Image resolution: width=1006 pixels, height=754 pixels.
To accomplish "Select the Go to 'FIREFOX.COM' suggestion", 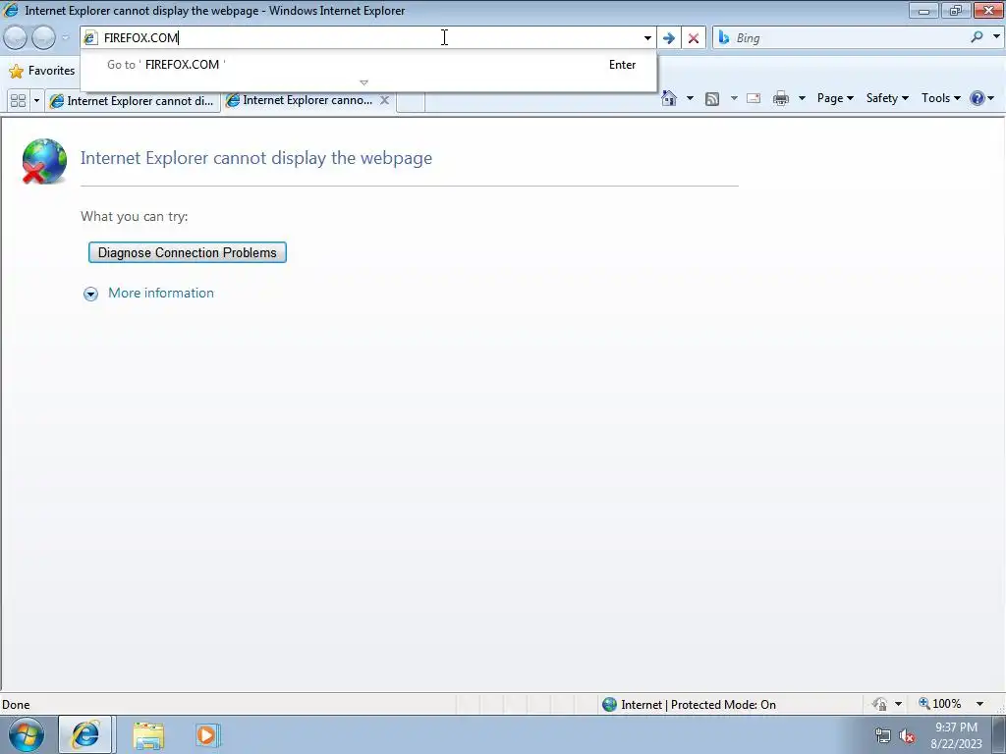I will click(368, 65).
